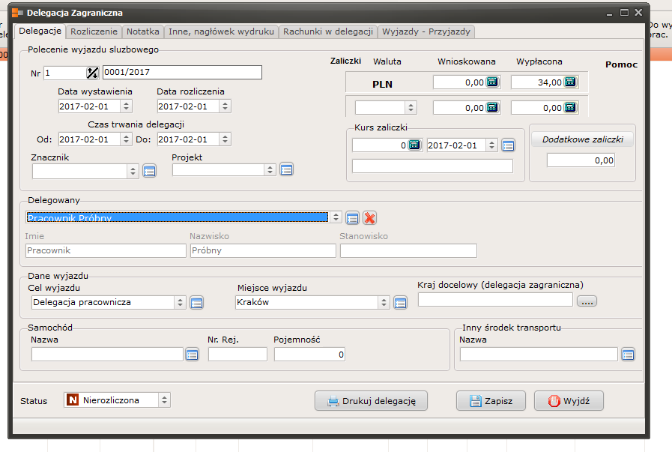Click the Stanowisko input field
This screenshot has height=452, width=672.
coord(408,251)
